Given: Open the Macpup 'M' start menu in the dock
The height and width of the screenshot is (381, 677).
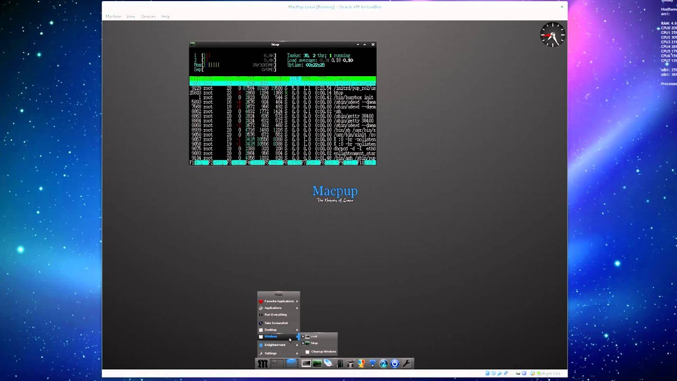Looking at the screenshot, I should point(263,364).
